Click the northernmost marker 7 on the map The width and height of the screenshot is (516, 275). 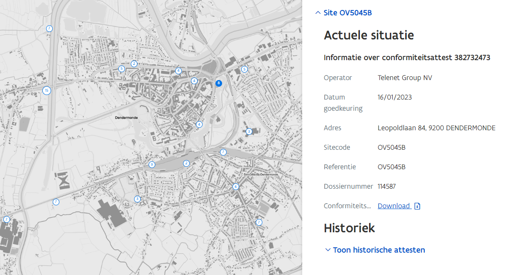49,29
